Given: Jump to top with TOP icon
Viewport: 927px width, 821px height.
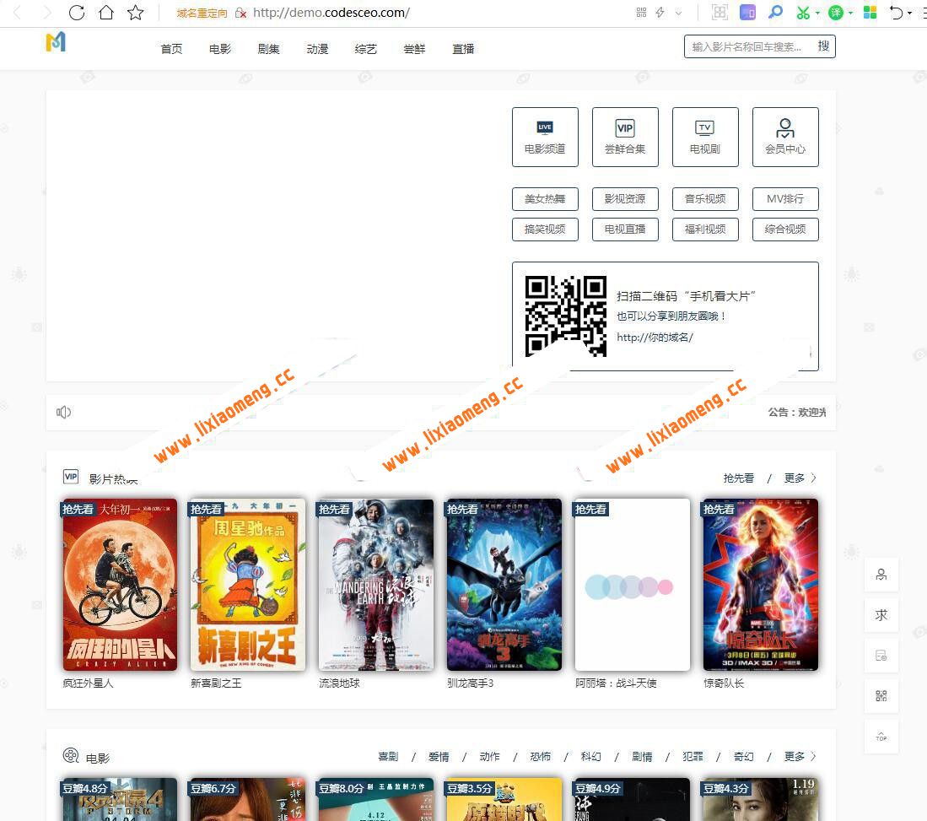Looking at the screenshot, I should pos(881,737).
